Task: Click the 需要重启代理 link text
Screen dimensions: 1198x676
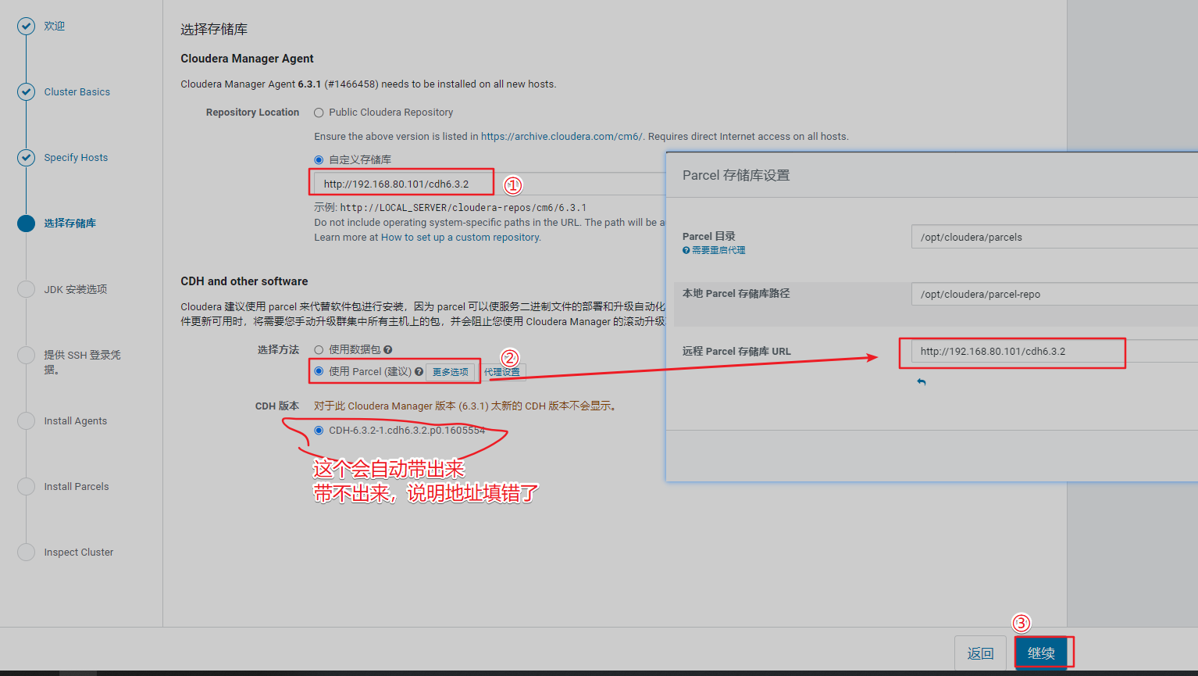Action: coord(718,251)
